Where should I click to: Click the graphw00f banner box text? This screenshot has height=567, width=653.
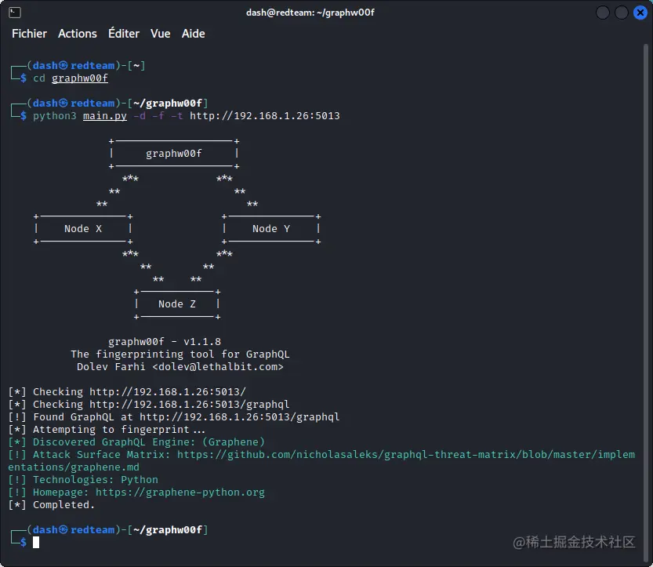[174, 154]
